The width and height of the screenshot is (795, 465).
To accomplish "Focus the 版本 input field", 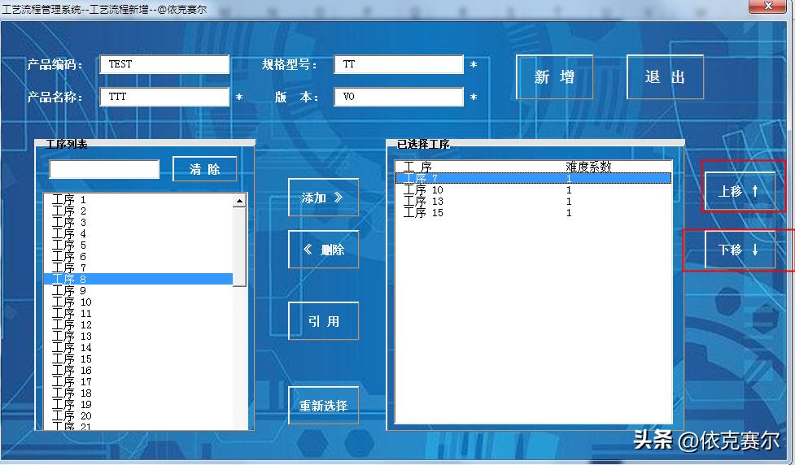I will (399, 97).
